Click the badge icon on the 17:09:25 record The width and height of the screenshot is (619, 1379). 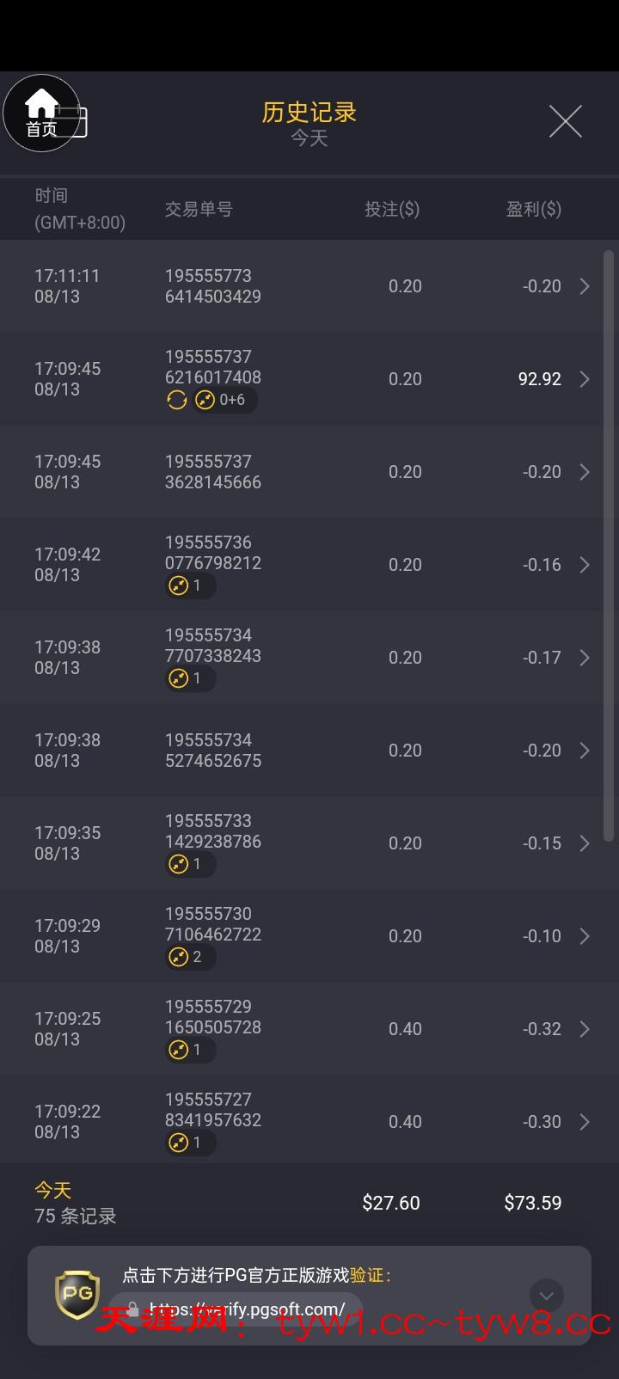(179, 1050)
